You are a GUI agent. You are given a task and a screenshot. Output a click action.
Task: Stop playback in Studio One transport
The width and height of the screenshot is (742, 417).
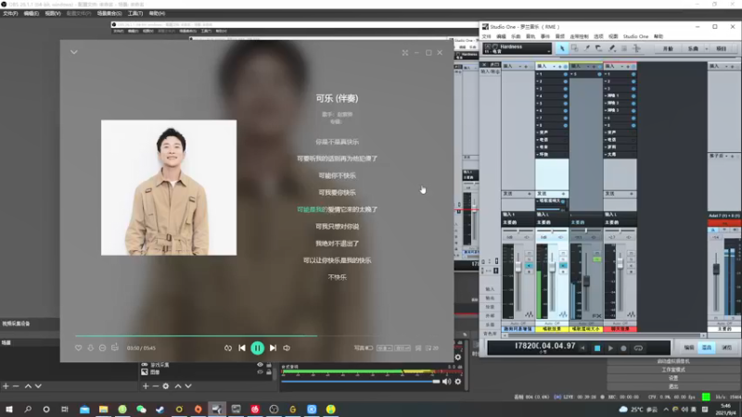[x=597, y=348]
